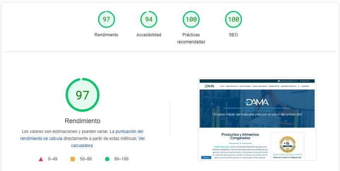Open the Accesibilidad score gauge showing 94
The width and height of the screenshot is (340, 171).
click(148, 19)
